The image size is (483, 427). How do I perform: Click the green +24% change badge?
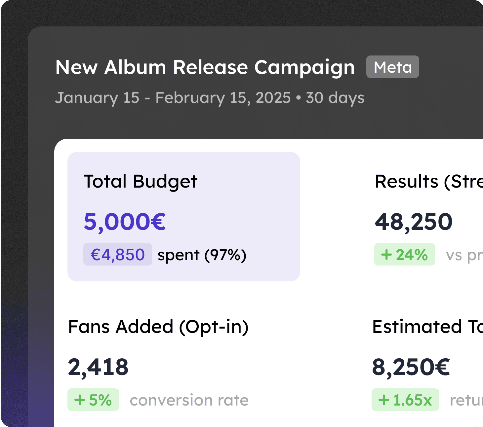click(x=404, y=255)
